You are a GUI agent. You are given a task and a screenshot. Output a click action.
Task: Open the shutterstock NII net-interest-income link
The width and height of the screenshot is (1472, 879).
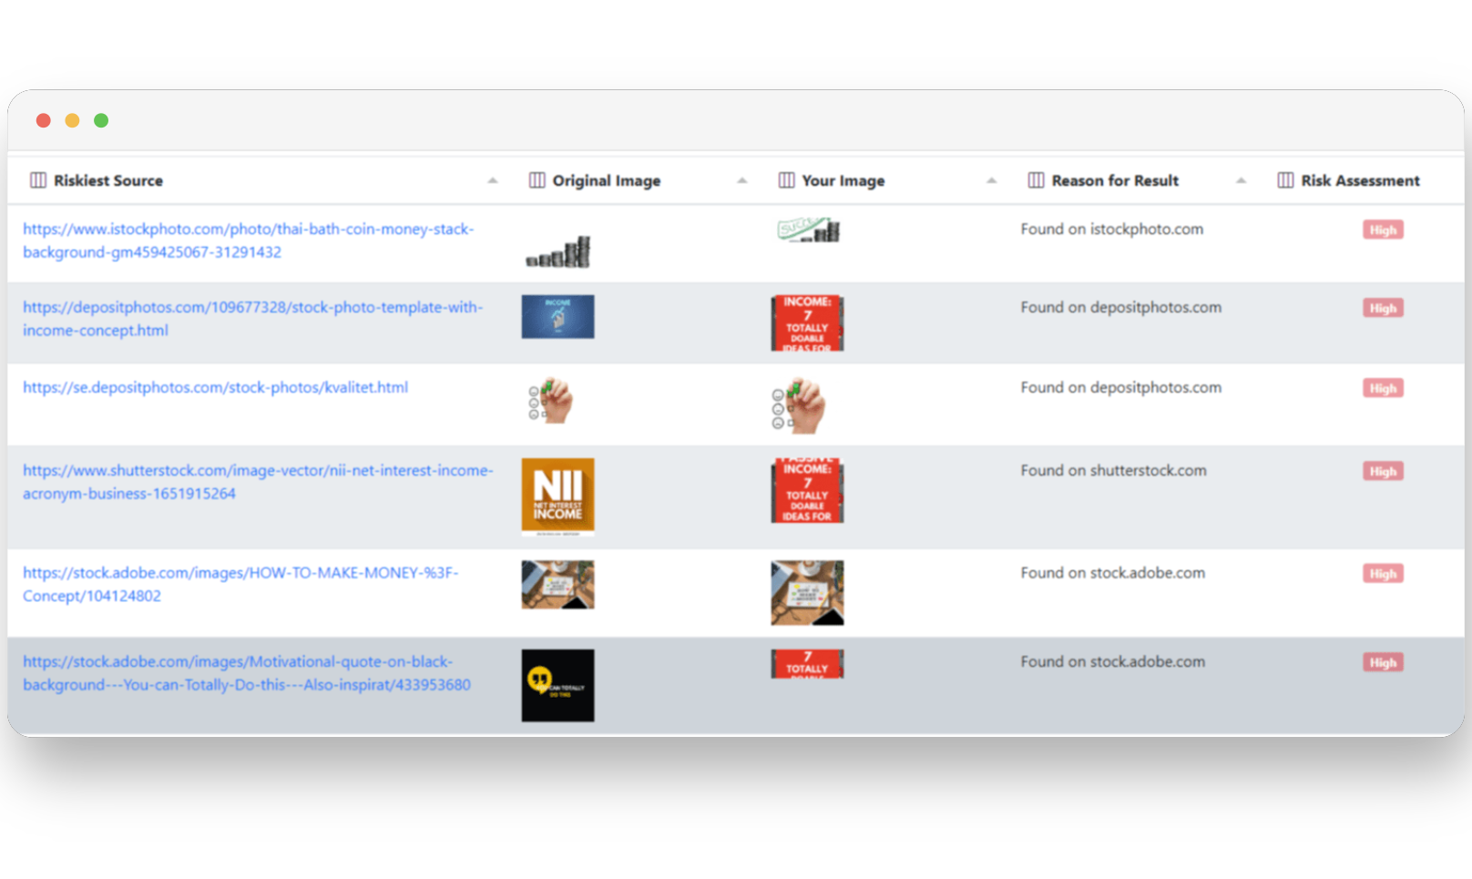[257, 482]
